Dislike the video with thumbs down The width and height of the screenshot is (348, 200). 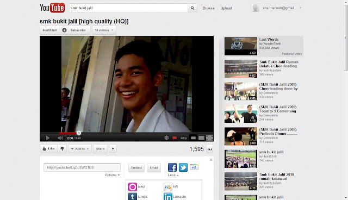[x=62, y=149]
